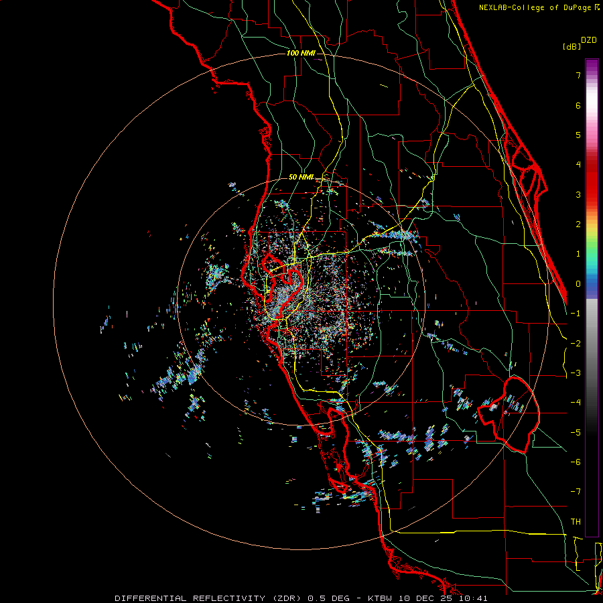Click the "-1" value on the color scale
603x603 pixels.
(x=576, y=314)
